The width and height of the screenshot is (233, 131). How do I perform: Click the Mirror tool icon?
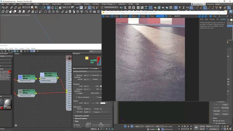click(121, 8)
